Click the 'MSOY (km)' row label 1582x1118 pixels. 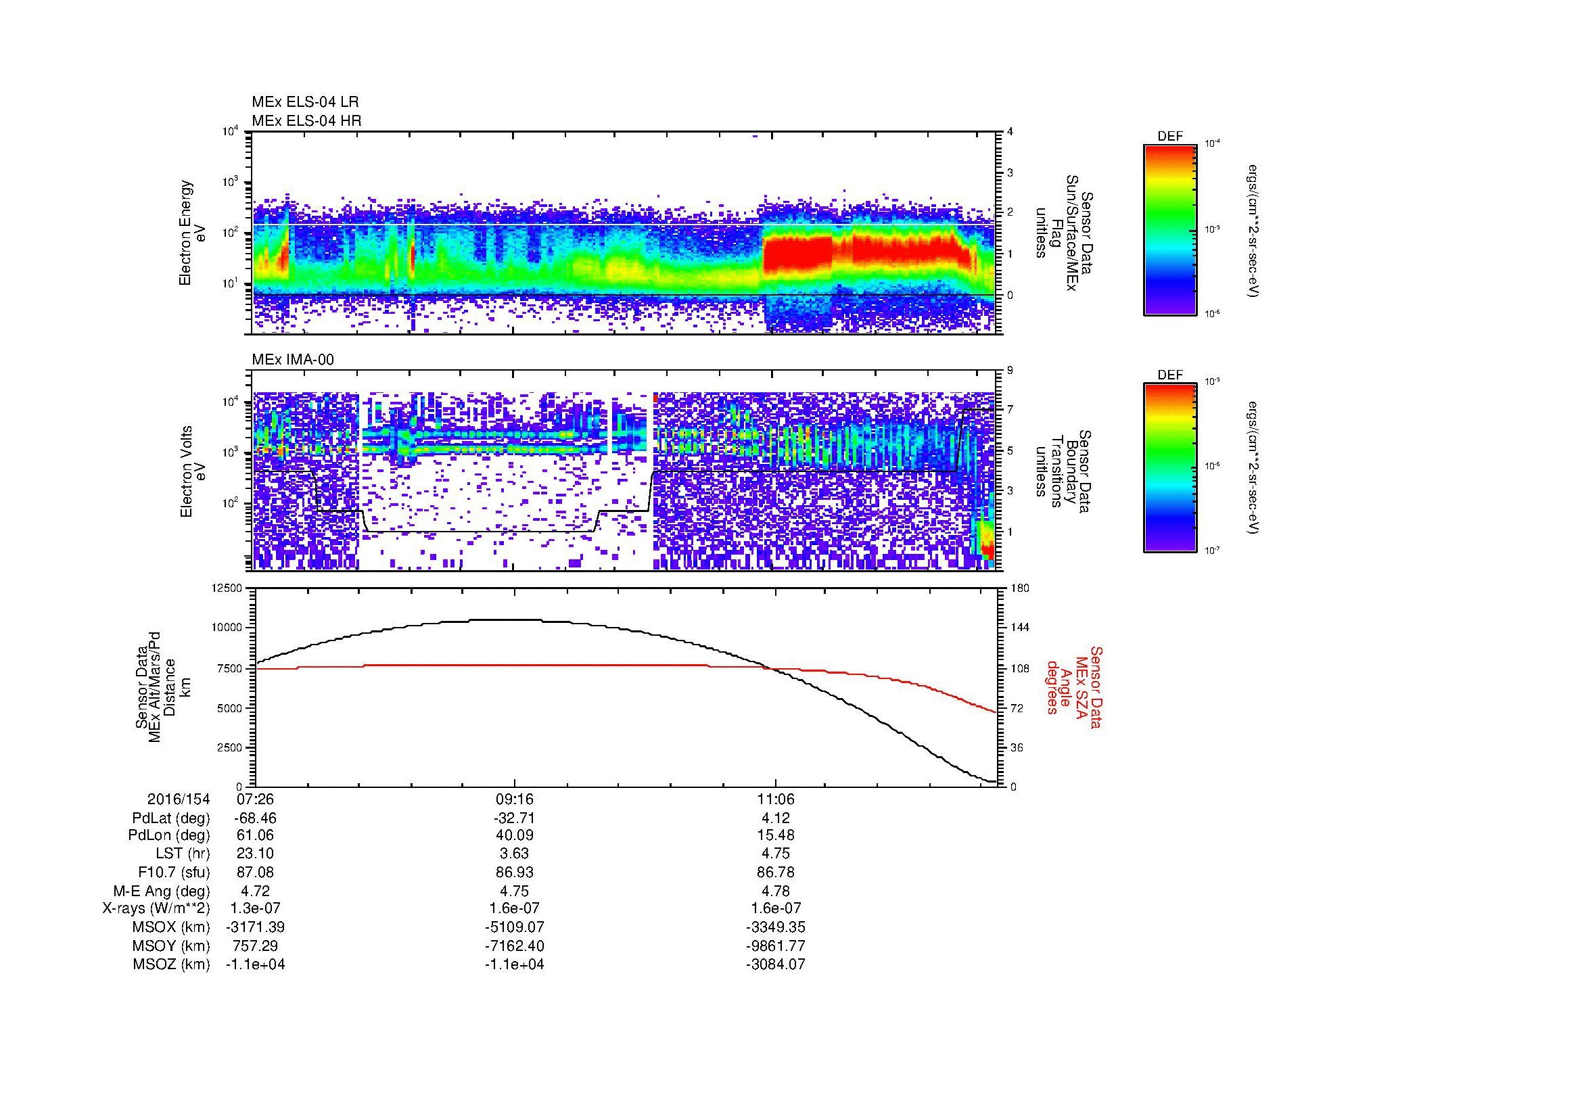[x=171, y=946]
